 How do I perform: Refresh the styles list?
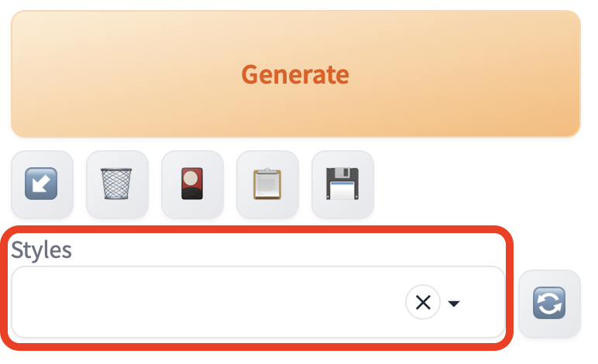point(549,304)
